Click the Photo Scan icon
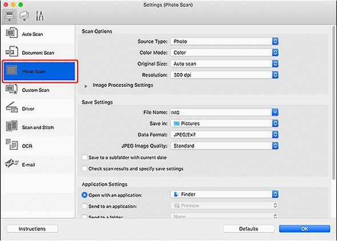The image size is (337, 241). click(x=12, y=70)
